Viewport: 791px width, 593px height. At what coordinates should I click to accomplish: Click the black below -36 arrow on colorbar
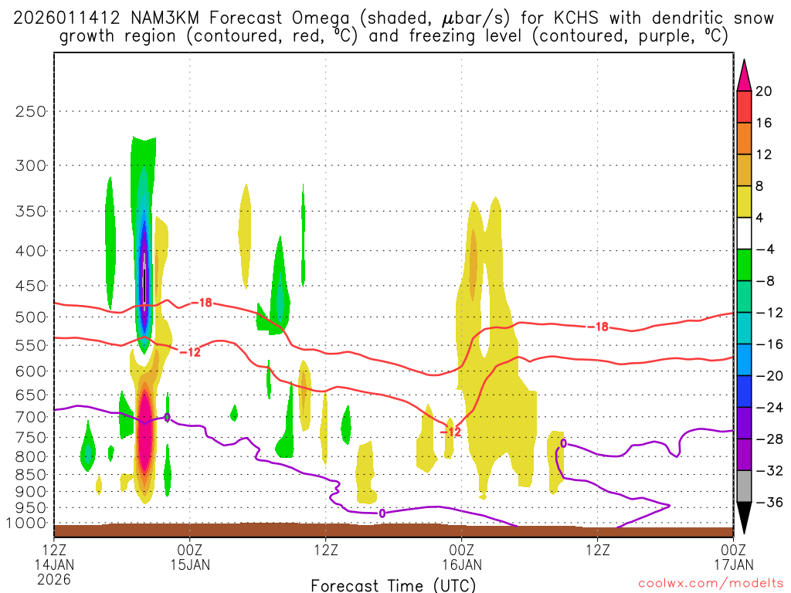click(744, 518)
